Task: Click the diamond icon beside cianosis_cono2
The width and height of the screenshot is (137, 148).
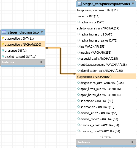Action: [79, 131]
